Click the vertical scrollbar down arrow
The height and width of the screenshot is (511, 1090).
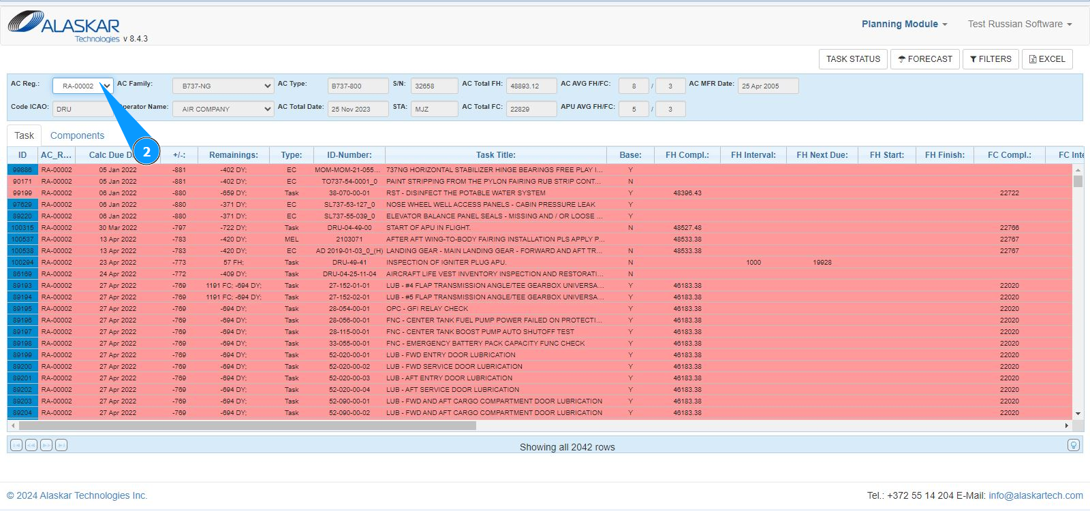point(1078,414)
